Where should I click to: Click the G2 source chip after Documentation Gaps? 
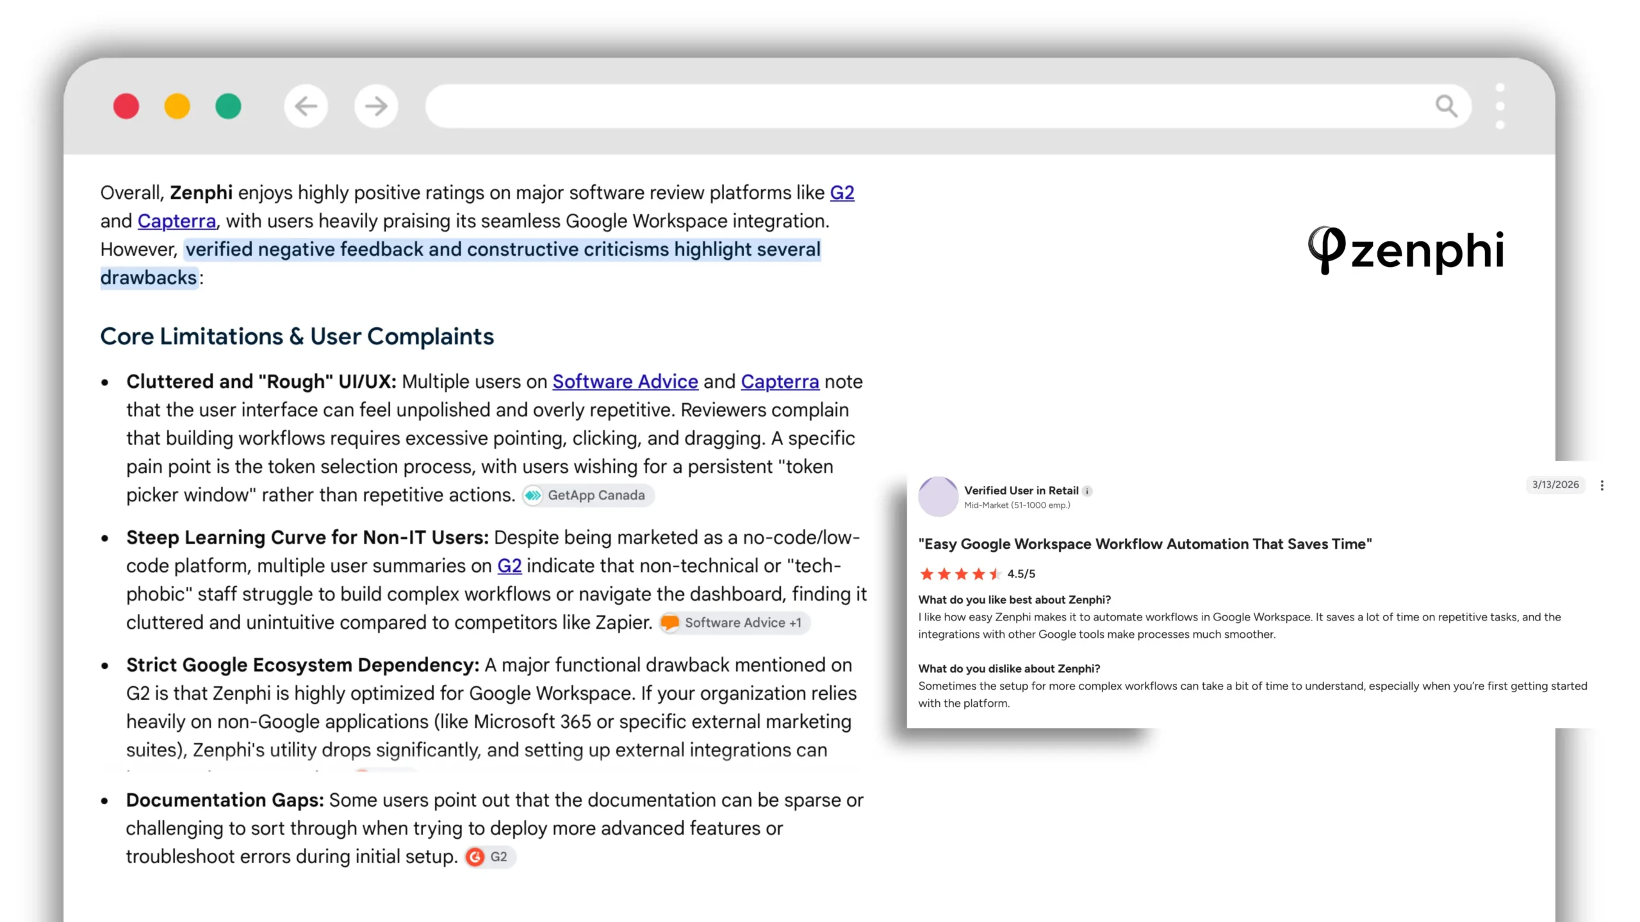490,857
